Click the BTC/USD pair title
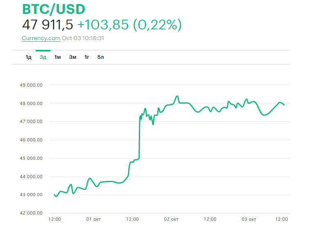 click(x=53, y=9)
